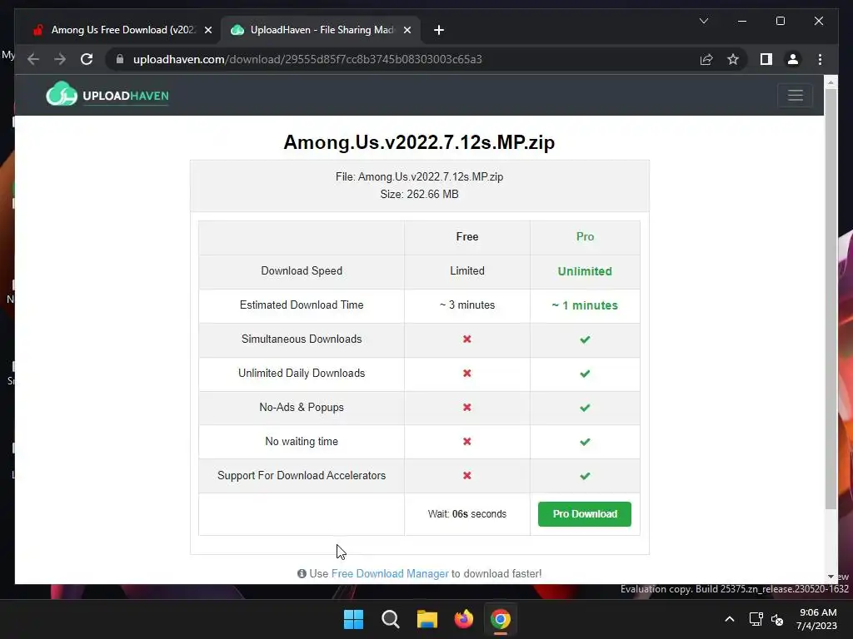This screenshot has width=853, height=639.
Task: Click the '~ 1 minutes' Pro estimate
Action: click(585, 305)
